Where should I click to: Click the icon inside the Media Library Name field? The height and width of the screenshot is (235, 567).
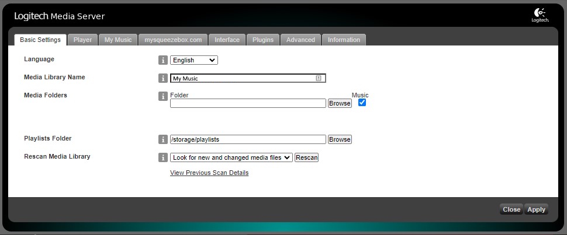point(319,78)
